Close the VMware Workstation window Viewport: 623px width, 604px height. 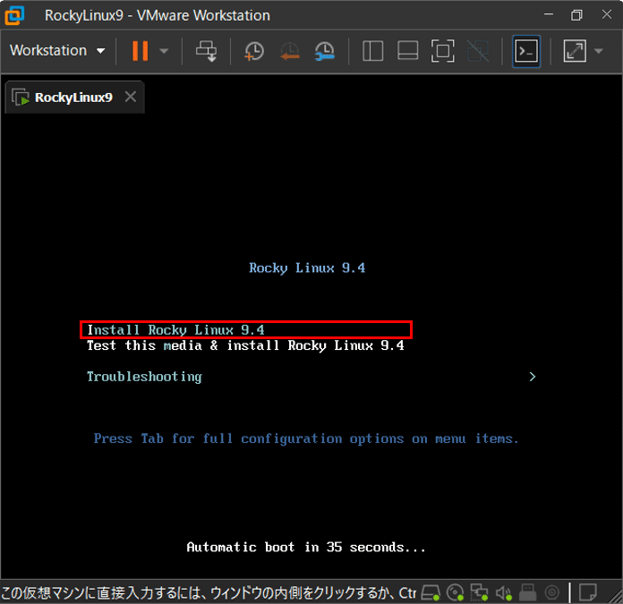pos(606,14)
